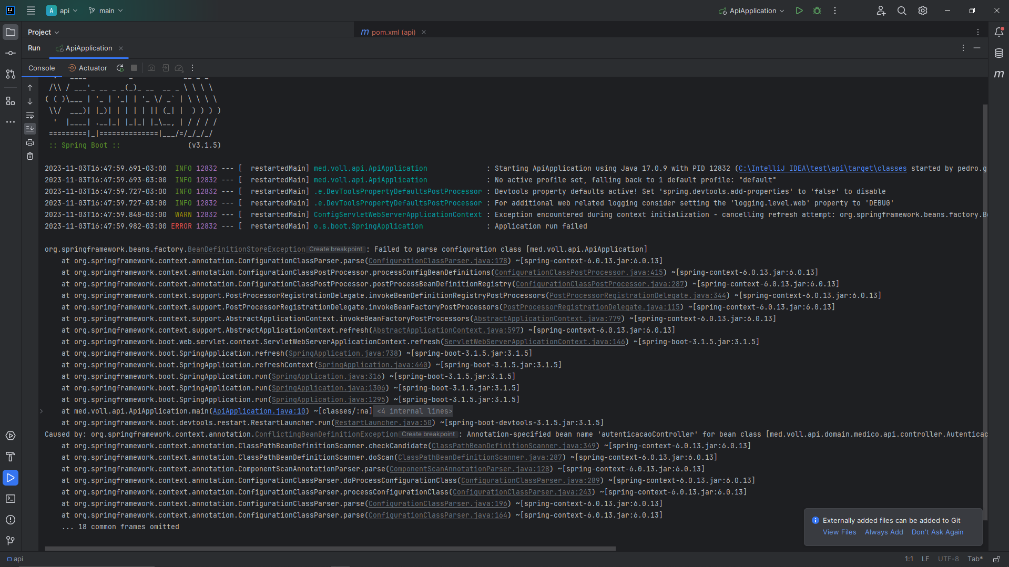Jump up the stack trace arrow

point(30,88)
